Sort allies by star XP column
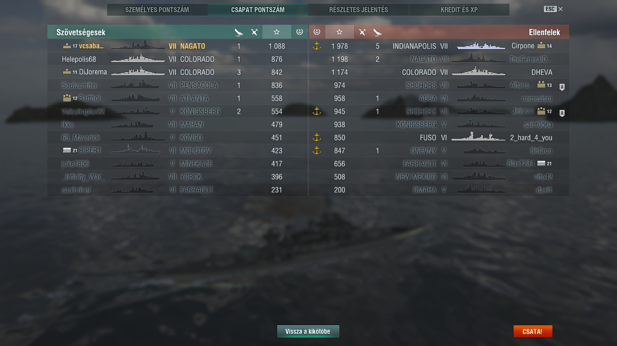This screenshot has height=346, width=617. 276,32
